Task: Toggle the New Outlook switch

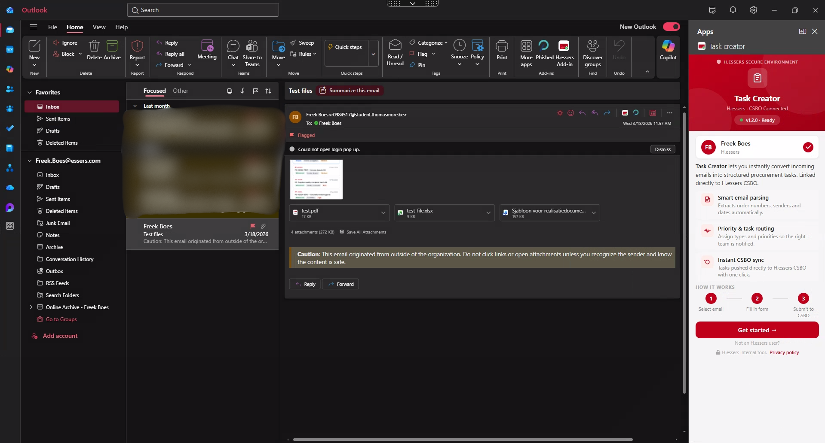Action: [671, 27]
